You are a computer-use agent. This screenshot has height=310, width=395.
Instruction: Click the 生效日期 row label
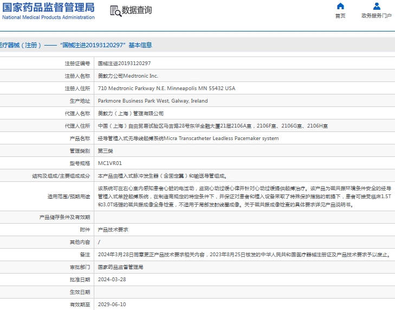pos(80,292)
